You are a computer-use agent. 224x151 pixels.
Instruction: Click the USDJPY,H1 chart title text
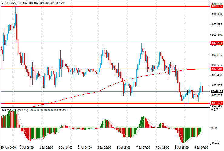(14, 3)
